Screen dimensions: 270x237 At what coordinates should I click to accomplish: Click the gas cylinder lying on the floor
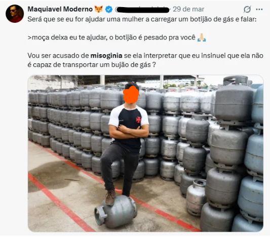(115, 211)
